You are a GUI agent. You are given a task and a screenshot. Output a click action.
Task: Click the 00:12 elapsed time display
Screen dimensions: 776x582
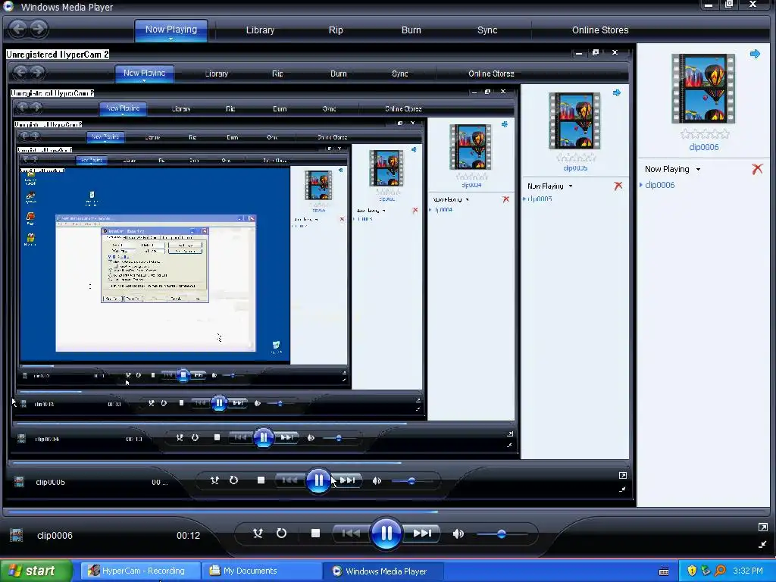[x=188, y=536]
